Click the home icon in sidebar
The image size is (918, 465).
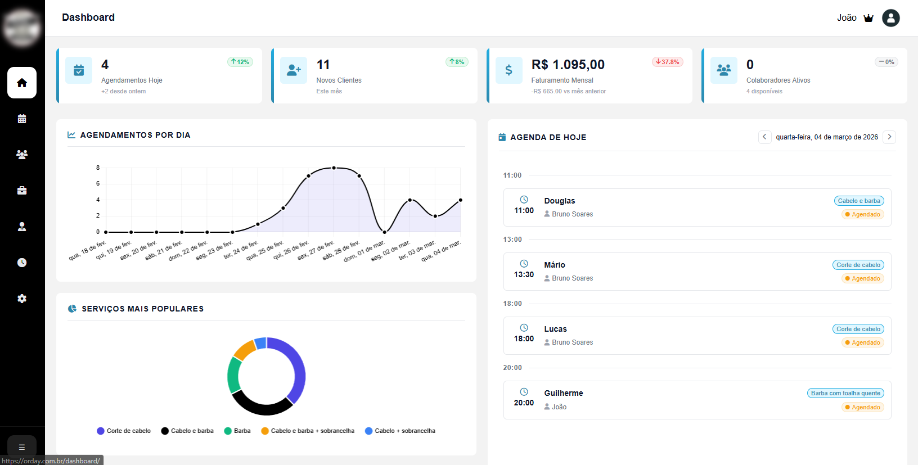click(22, 83)
